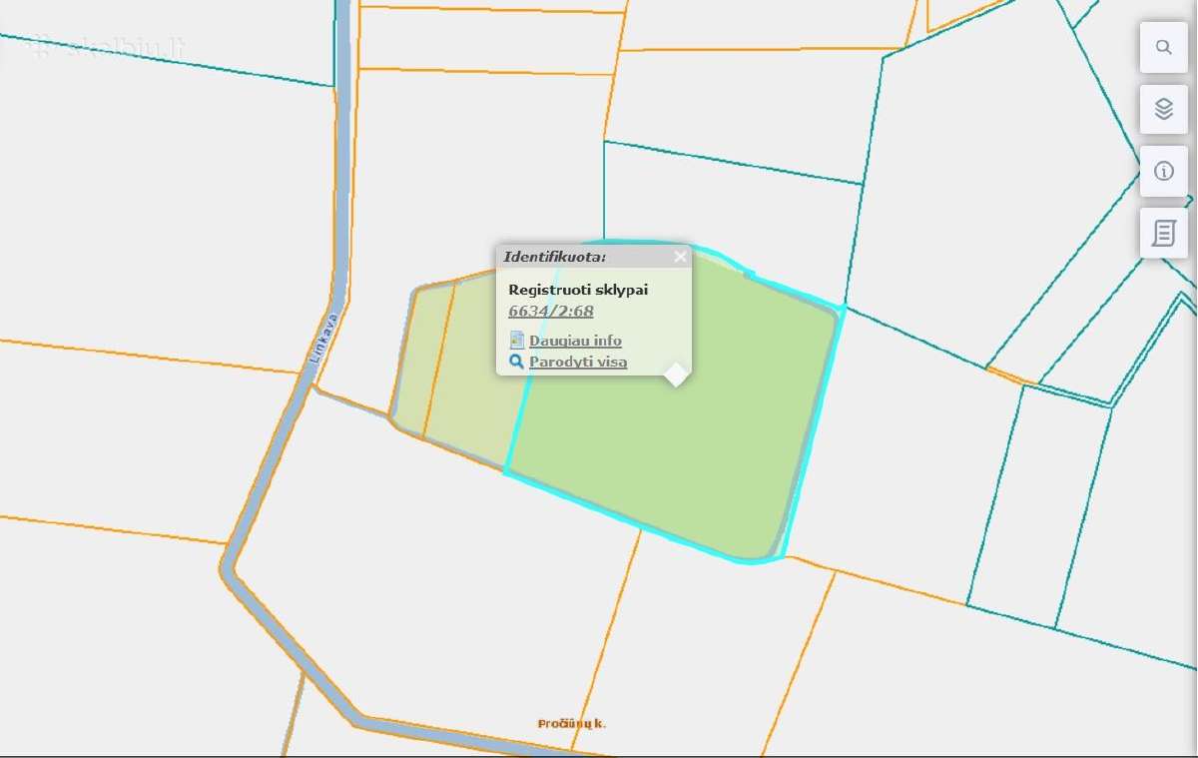Image resolution: width=1198 pixels, height=758 pixels.
Task: Open the legend document panel
Action: (1163, 233)
